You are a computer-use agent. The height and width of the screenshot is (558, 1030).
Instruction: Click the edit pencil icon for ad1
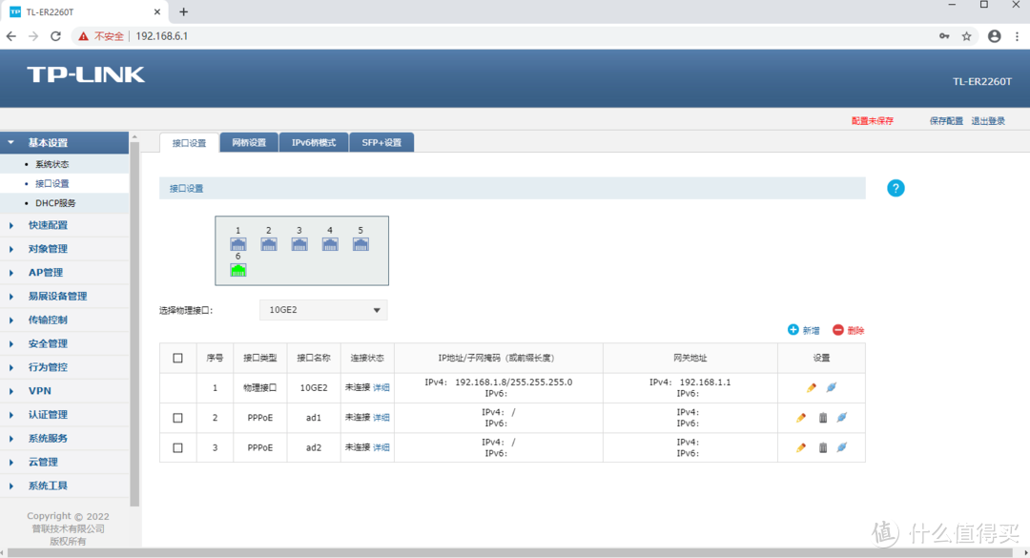point(801,418)
